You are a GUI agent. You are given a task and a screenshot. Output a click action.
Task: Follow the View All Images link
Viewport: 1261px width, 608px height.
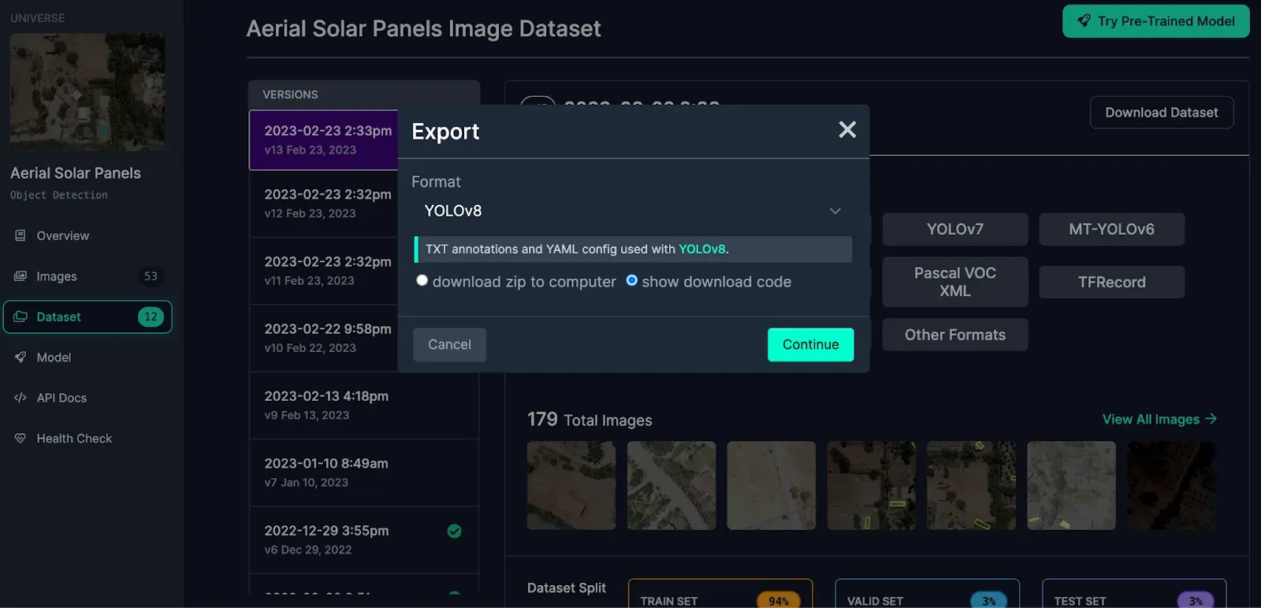(1159, 419)
